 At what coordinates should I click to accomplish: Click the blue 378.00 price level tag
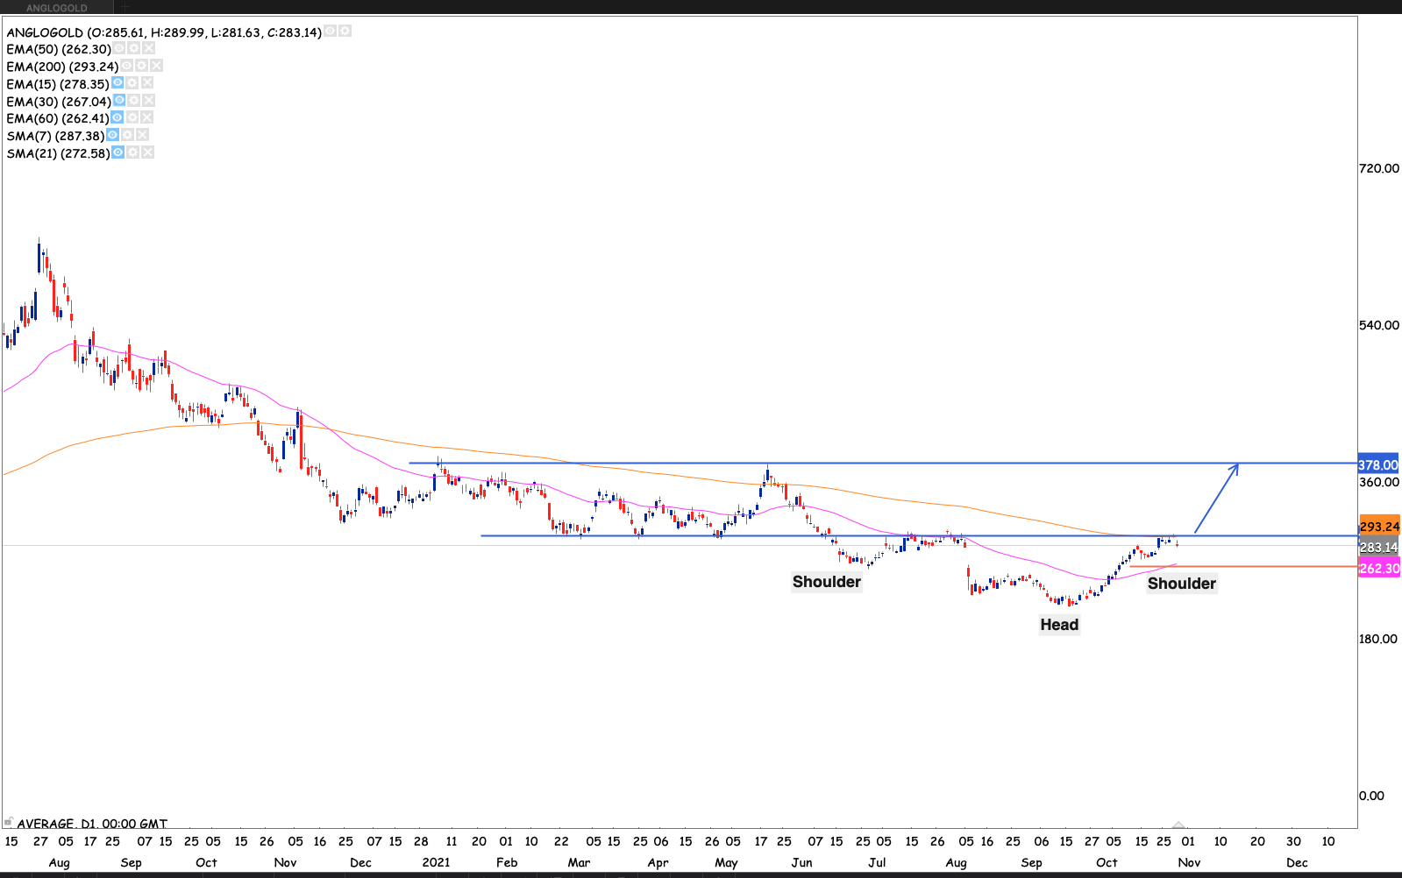(x=1379, y=465)
